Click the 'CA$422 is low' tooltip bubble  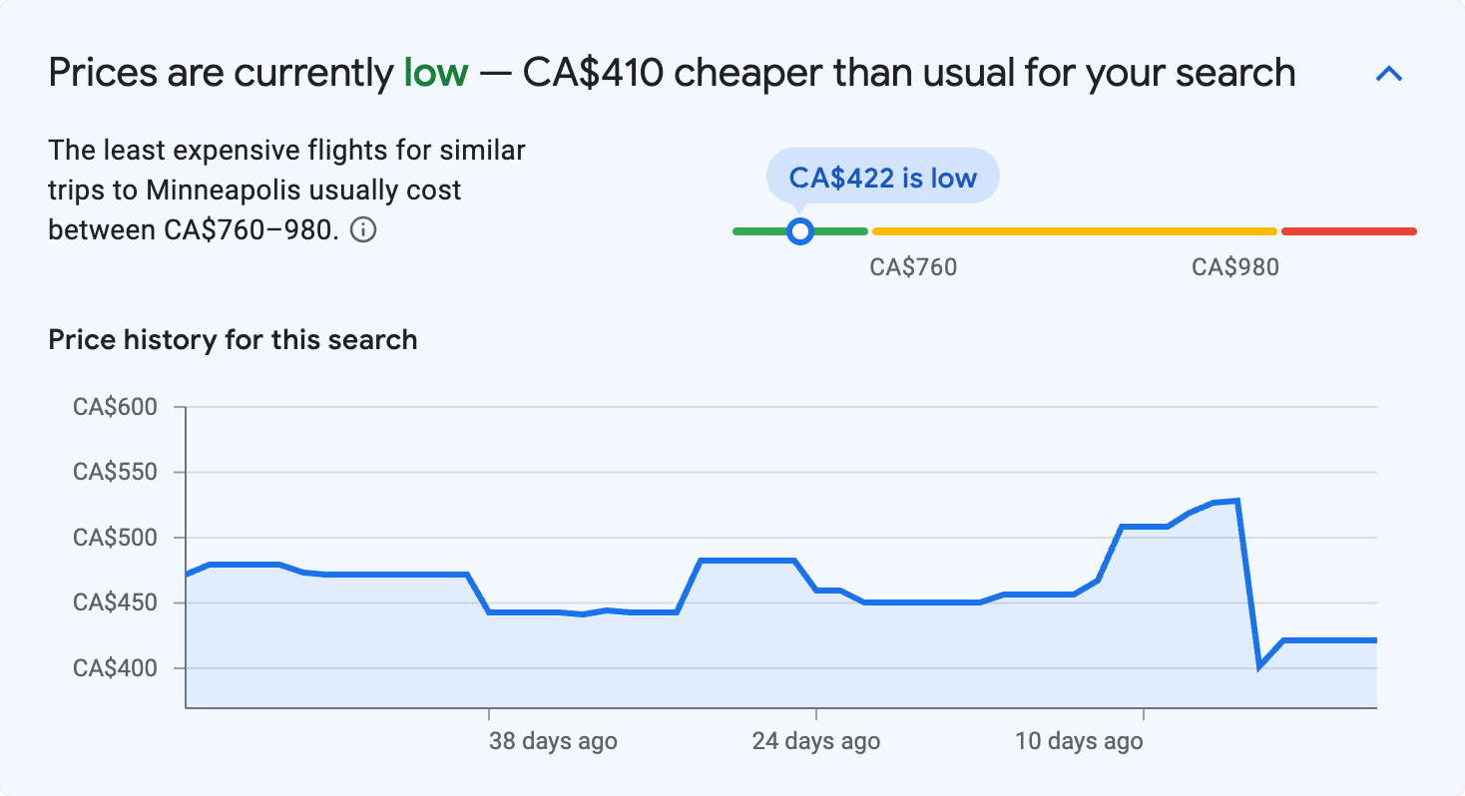[x=882, y=176]
